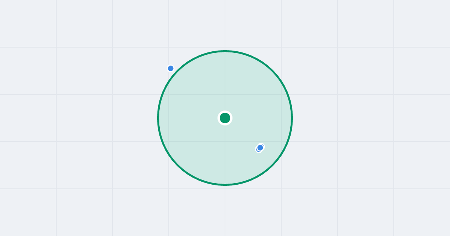Click the ring edge nearest the blue dot cluster
The height and width of the screenshot is (236, 450).
point(276,161)
